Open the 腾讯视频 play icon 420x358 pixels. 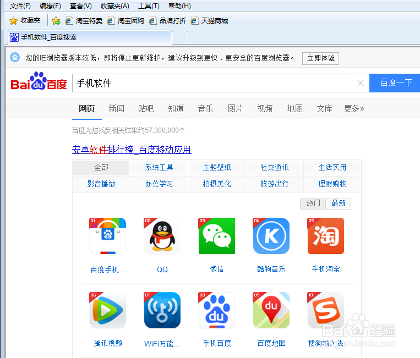coord(108,310)
